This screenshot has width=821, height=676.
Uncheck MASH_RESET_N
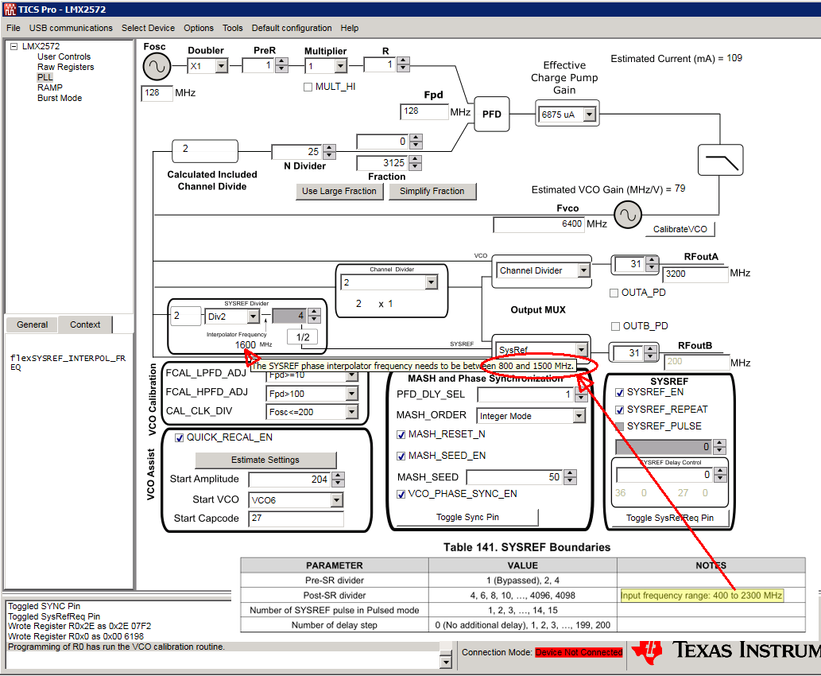pos(401,434)
